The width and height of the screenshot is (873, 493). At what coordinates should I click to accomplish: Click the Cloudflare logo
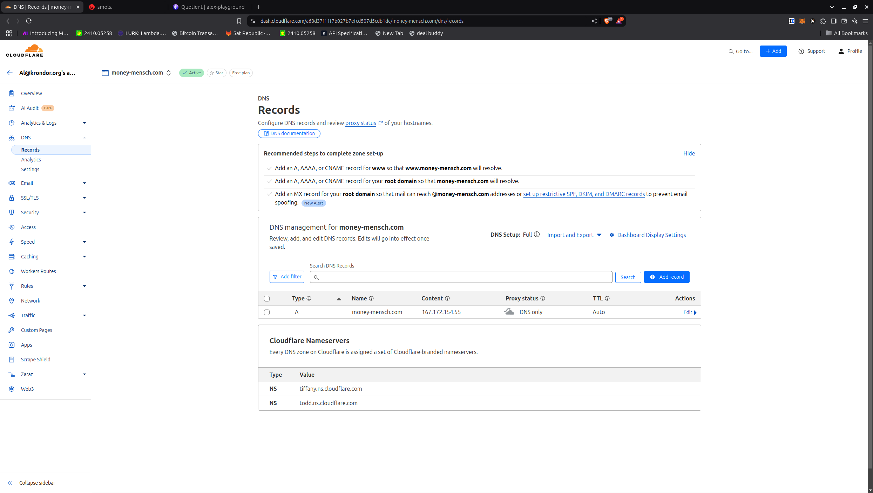pyautogui.click(x=25, y=51)
